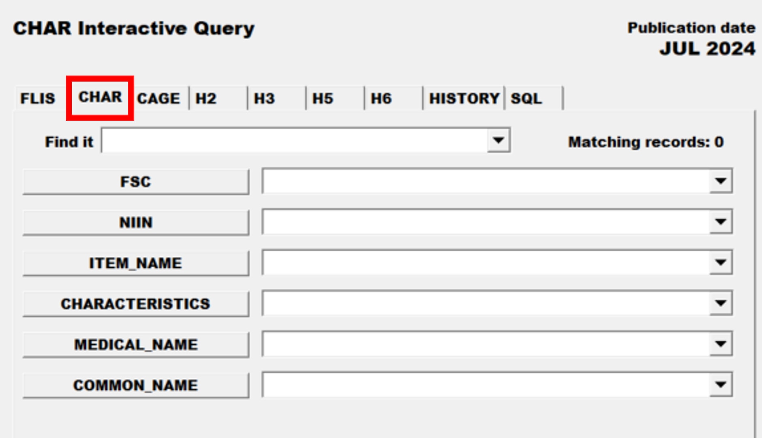
Task: Focus the CHARACTERISTICS input field
Action: coord(486,303)
